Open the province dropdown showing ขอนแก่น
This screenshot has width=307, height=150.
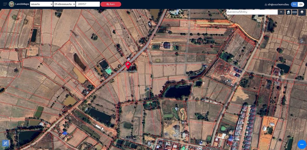41,4
